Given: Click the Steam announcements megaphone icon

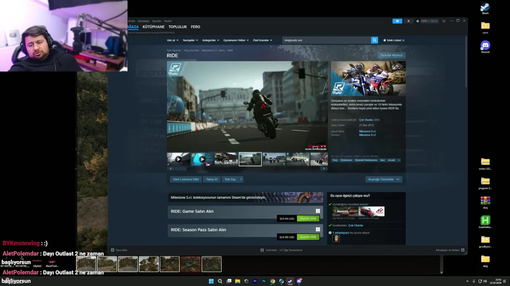Looking at the screenshot, I should pyautogui.click(x=397, y=21).
